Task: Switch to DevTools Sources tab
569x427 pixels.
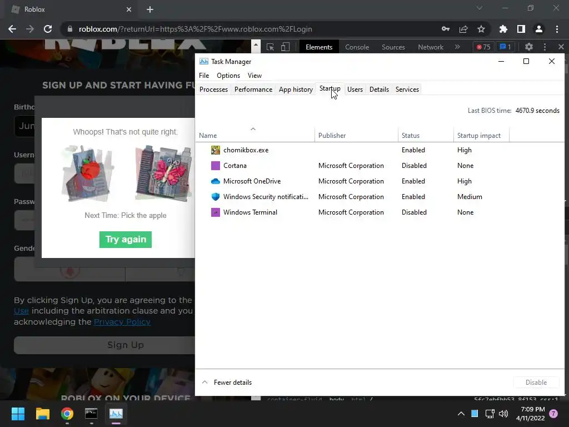Action: tap(393, 47)
